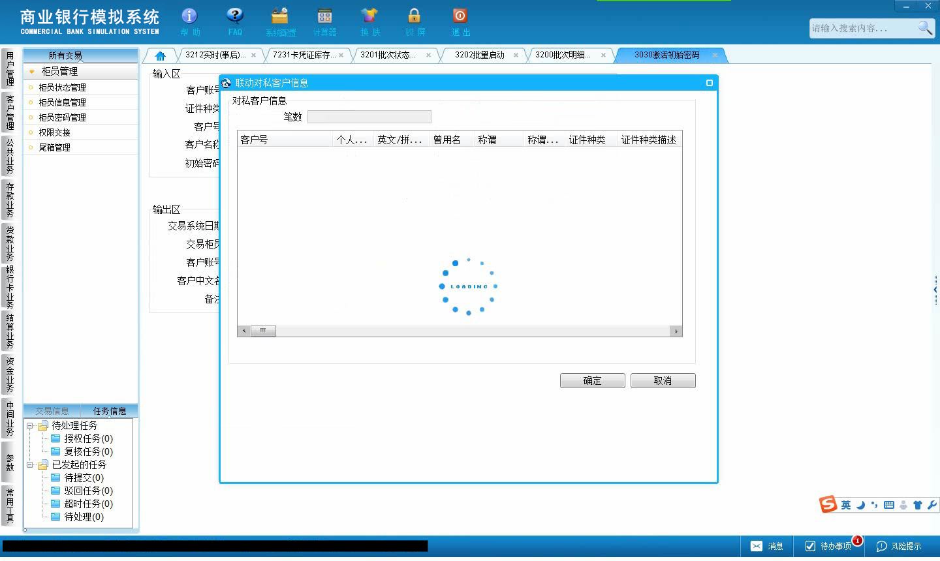The width and height of the screenshot is (940, 561).
Task: Click 取消 in the customer info dialog
Action: pos(663,381)
